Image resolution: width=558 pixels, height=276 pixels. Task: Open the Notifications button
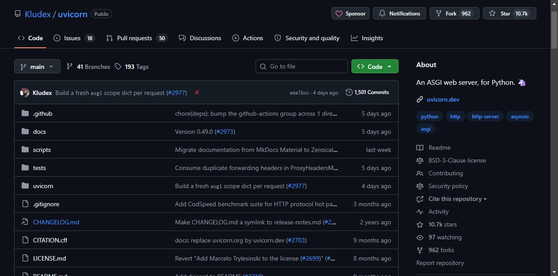400,14
